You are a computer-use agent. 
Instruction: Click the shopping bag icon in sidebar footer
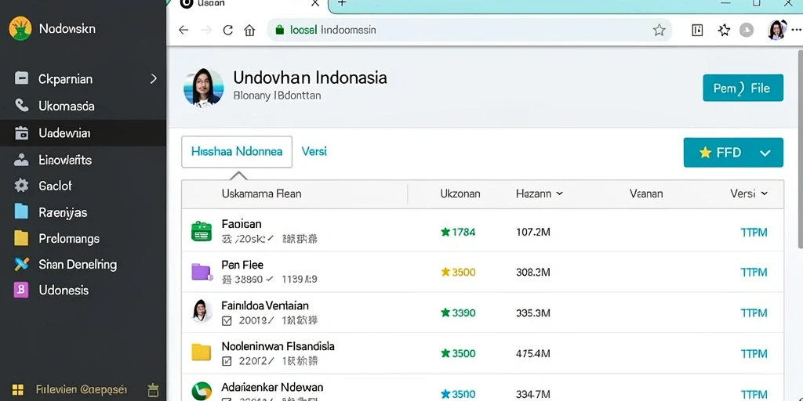tap(153, 390)
